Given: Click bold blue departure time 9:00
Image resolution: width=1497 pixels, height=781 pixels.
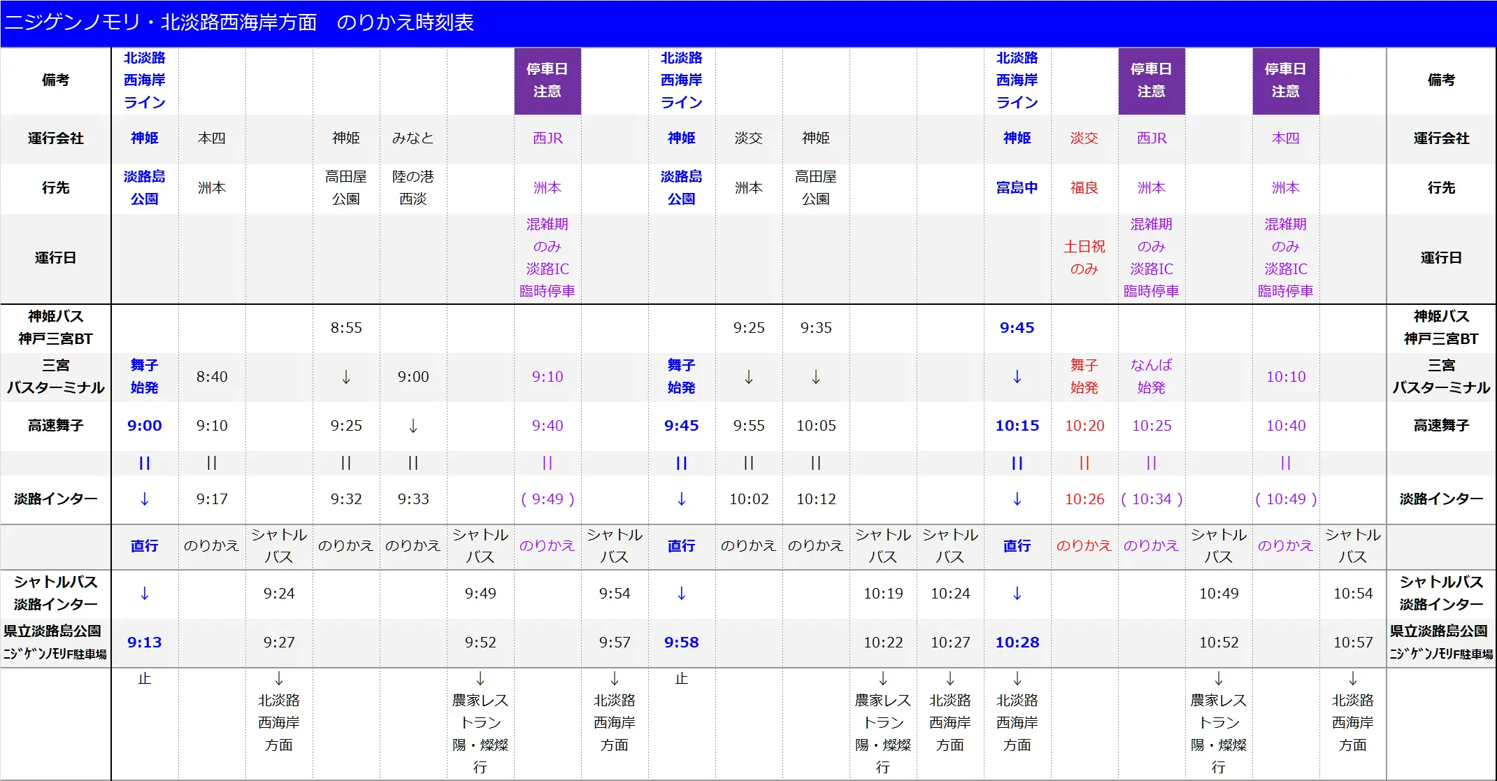Looking at the screenshot, I should click(x=145, y=425).
